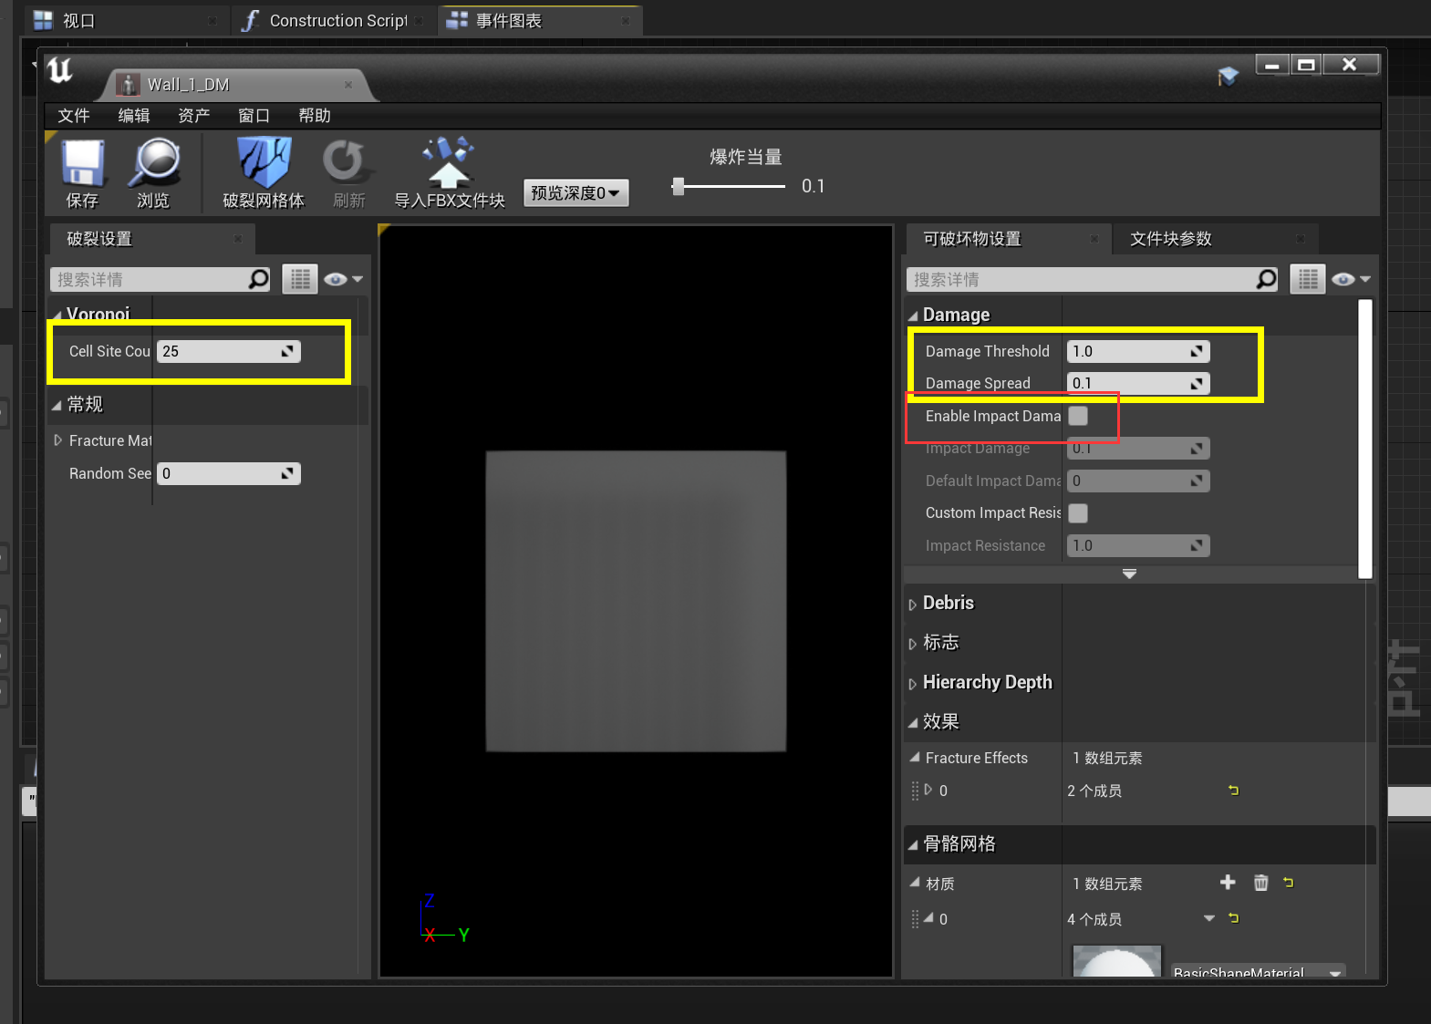Click the 爆炸当量 slider handle
The width and height of the screenshot is (1431, 1024).
point(678,186)
